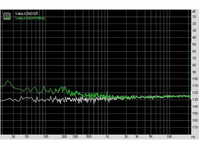The width and height of the screenshot is (199, 149).
Task: Select the white 'Sabaj A20d XLR' legend entry
Action: click(x=27, y=14)
